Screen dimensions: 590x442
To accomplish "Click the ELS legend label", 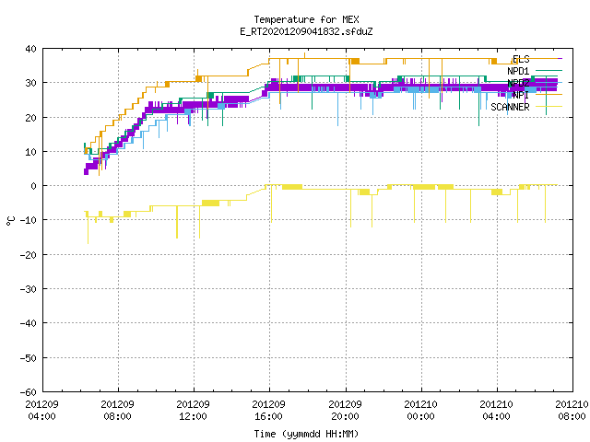I will [521, 59].
